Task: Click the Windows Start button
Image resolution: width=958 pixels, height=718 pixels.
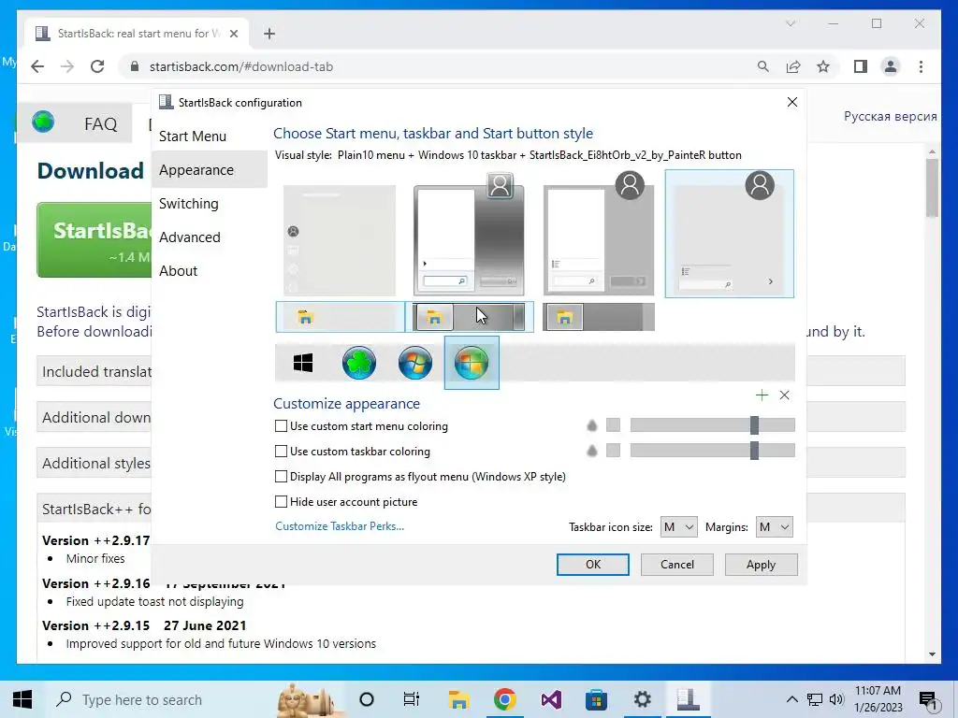Action: (x=22, y=699)
